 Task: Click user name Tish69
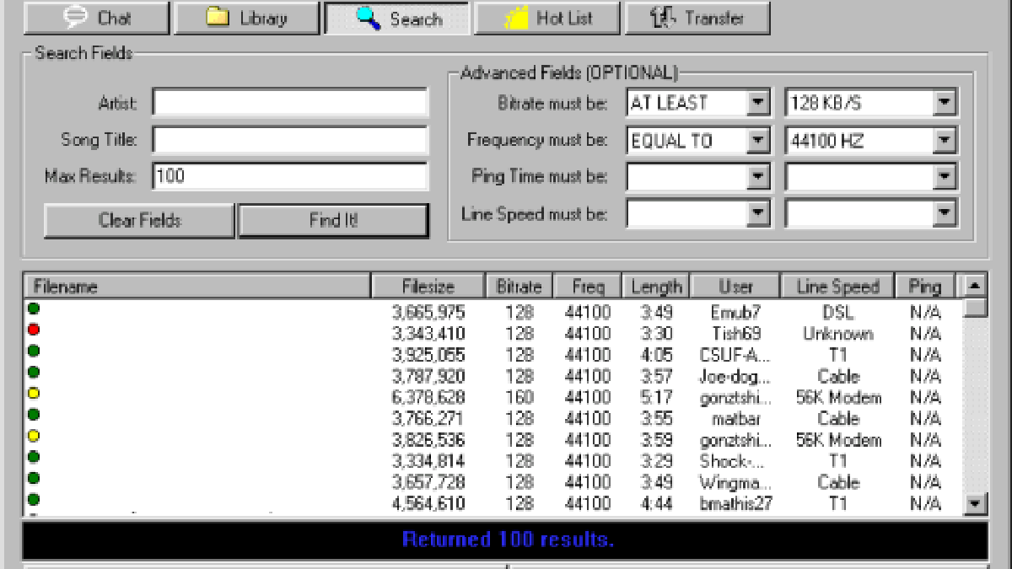pos(736,334)
